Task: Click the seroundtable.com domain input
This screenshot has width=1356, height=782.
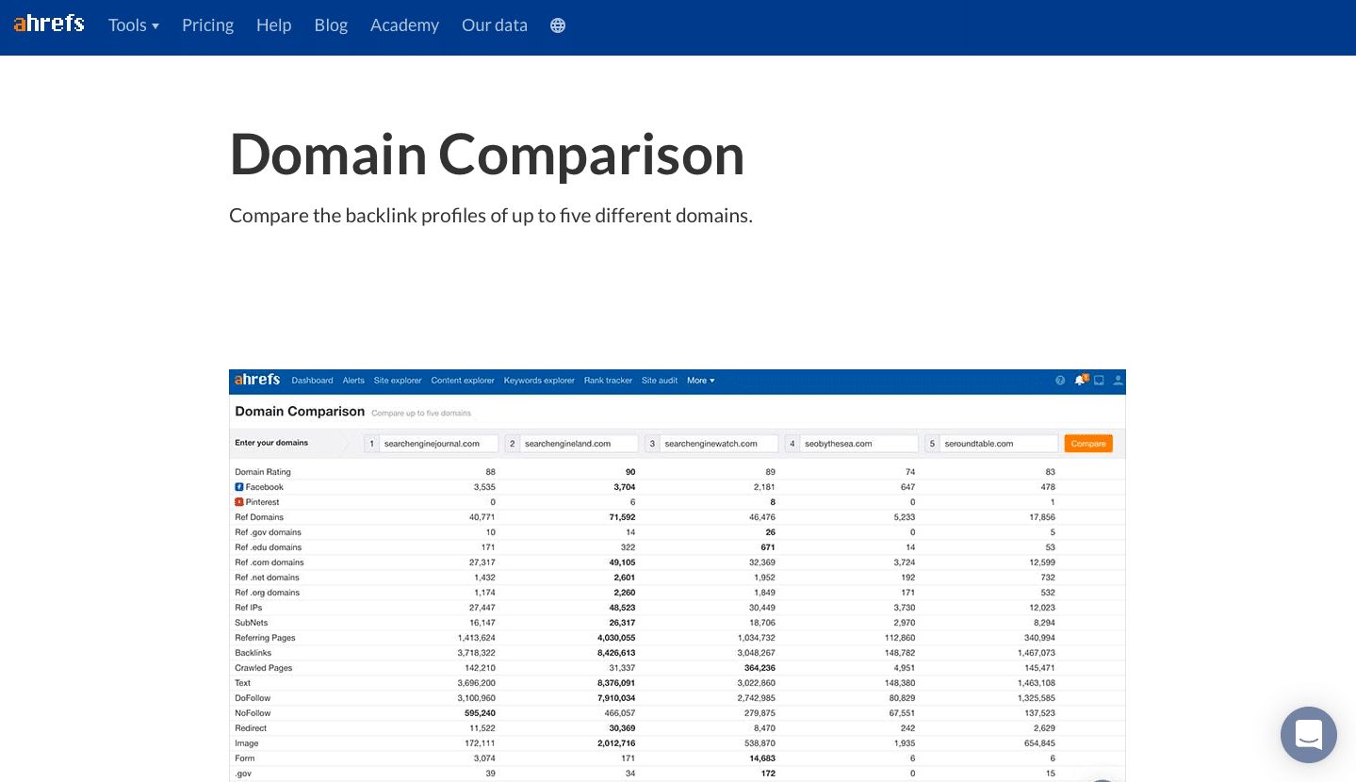Action: click(999, 444)
